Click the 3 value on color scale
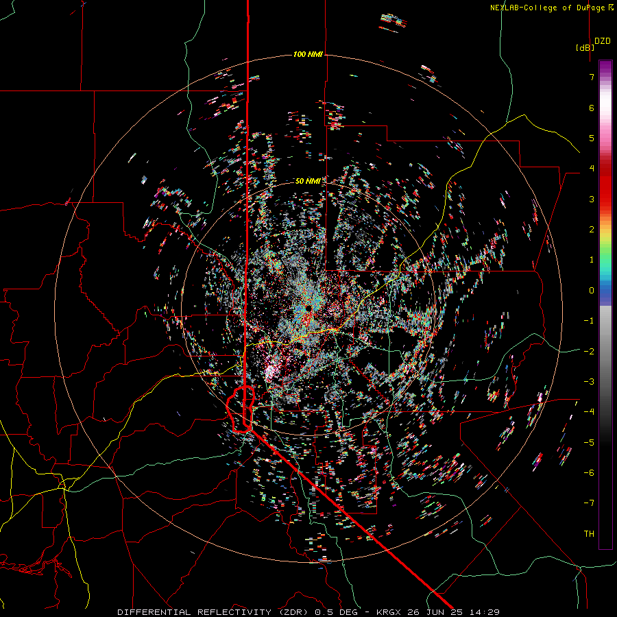This screenshot has height=617, width=617. [x=592, y=199]
